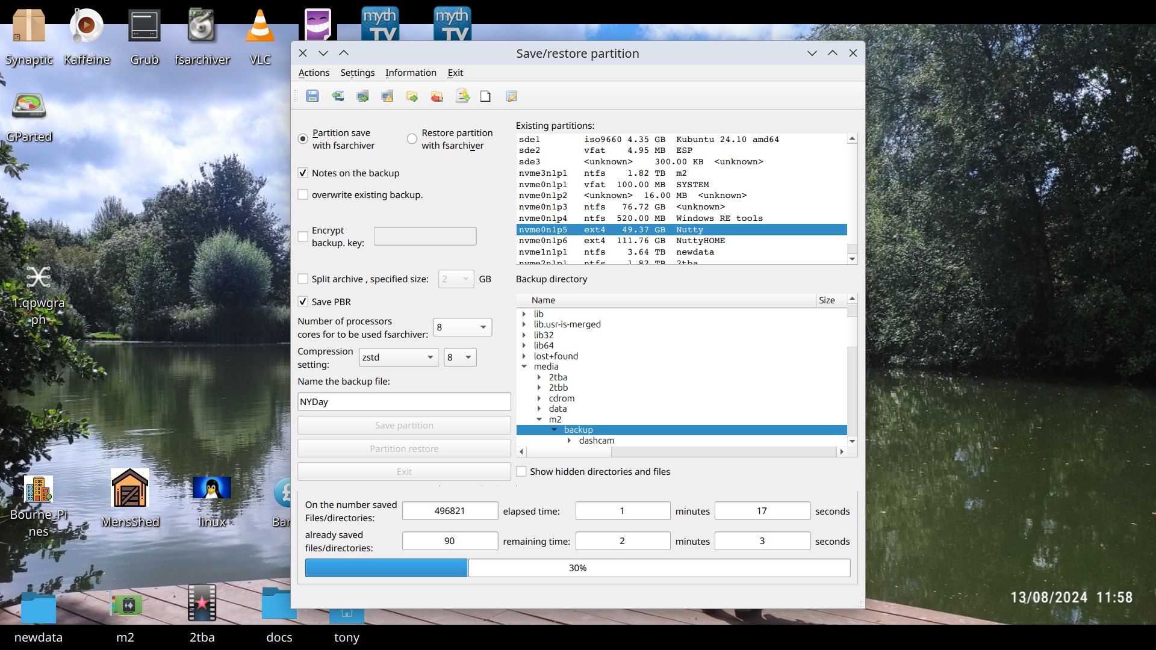Click the computer with warning triangle icon
Screen dimensions: 1156x650
coord(387,96)
